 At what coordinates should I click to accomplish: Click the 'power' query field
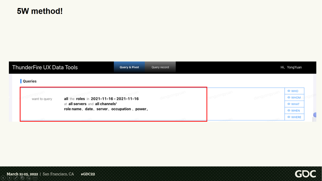[141, 109]
